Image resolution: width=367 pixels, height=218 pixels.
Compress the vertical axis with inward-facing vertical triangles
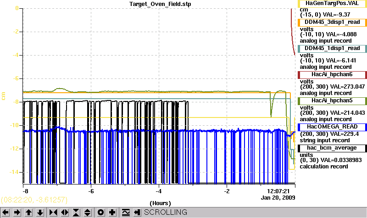pyautogui.click(x=76, y=212)
